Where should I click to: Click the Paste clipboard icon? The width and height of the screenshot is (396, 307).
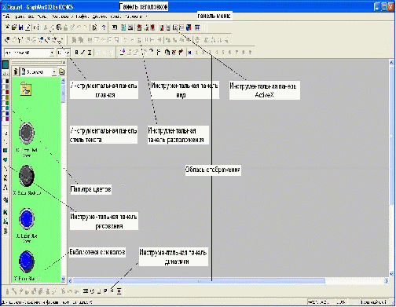coord(59,27)
